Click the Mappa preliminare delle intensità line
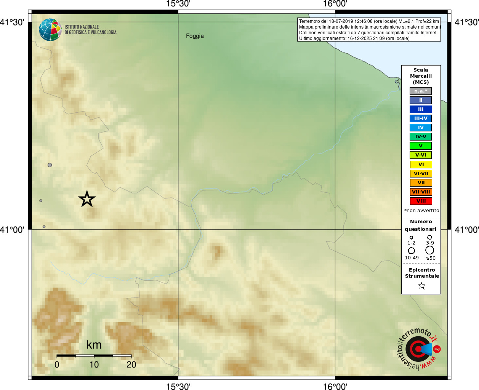Image resolution: width=479 pixels, height=390 pixels. pyautogui.click(x=370, y=27)
